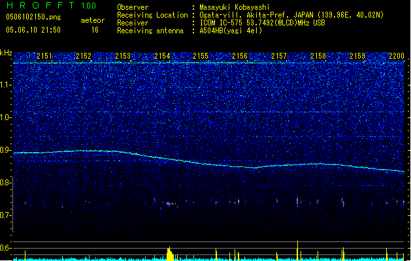Viewport: 411px width, 261px height.
Task: Click the 0.8 kHz axis label
Action: click(x=6, y=183)
